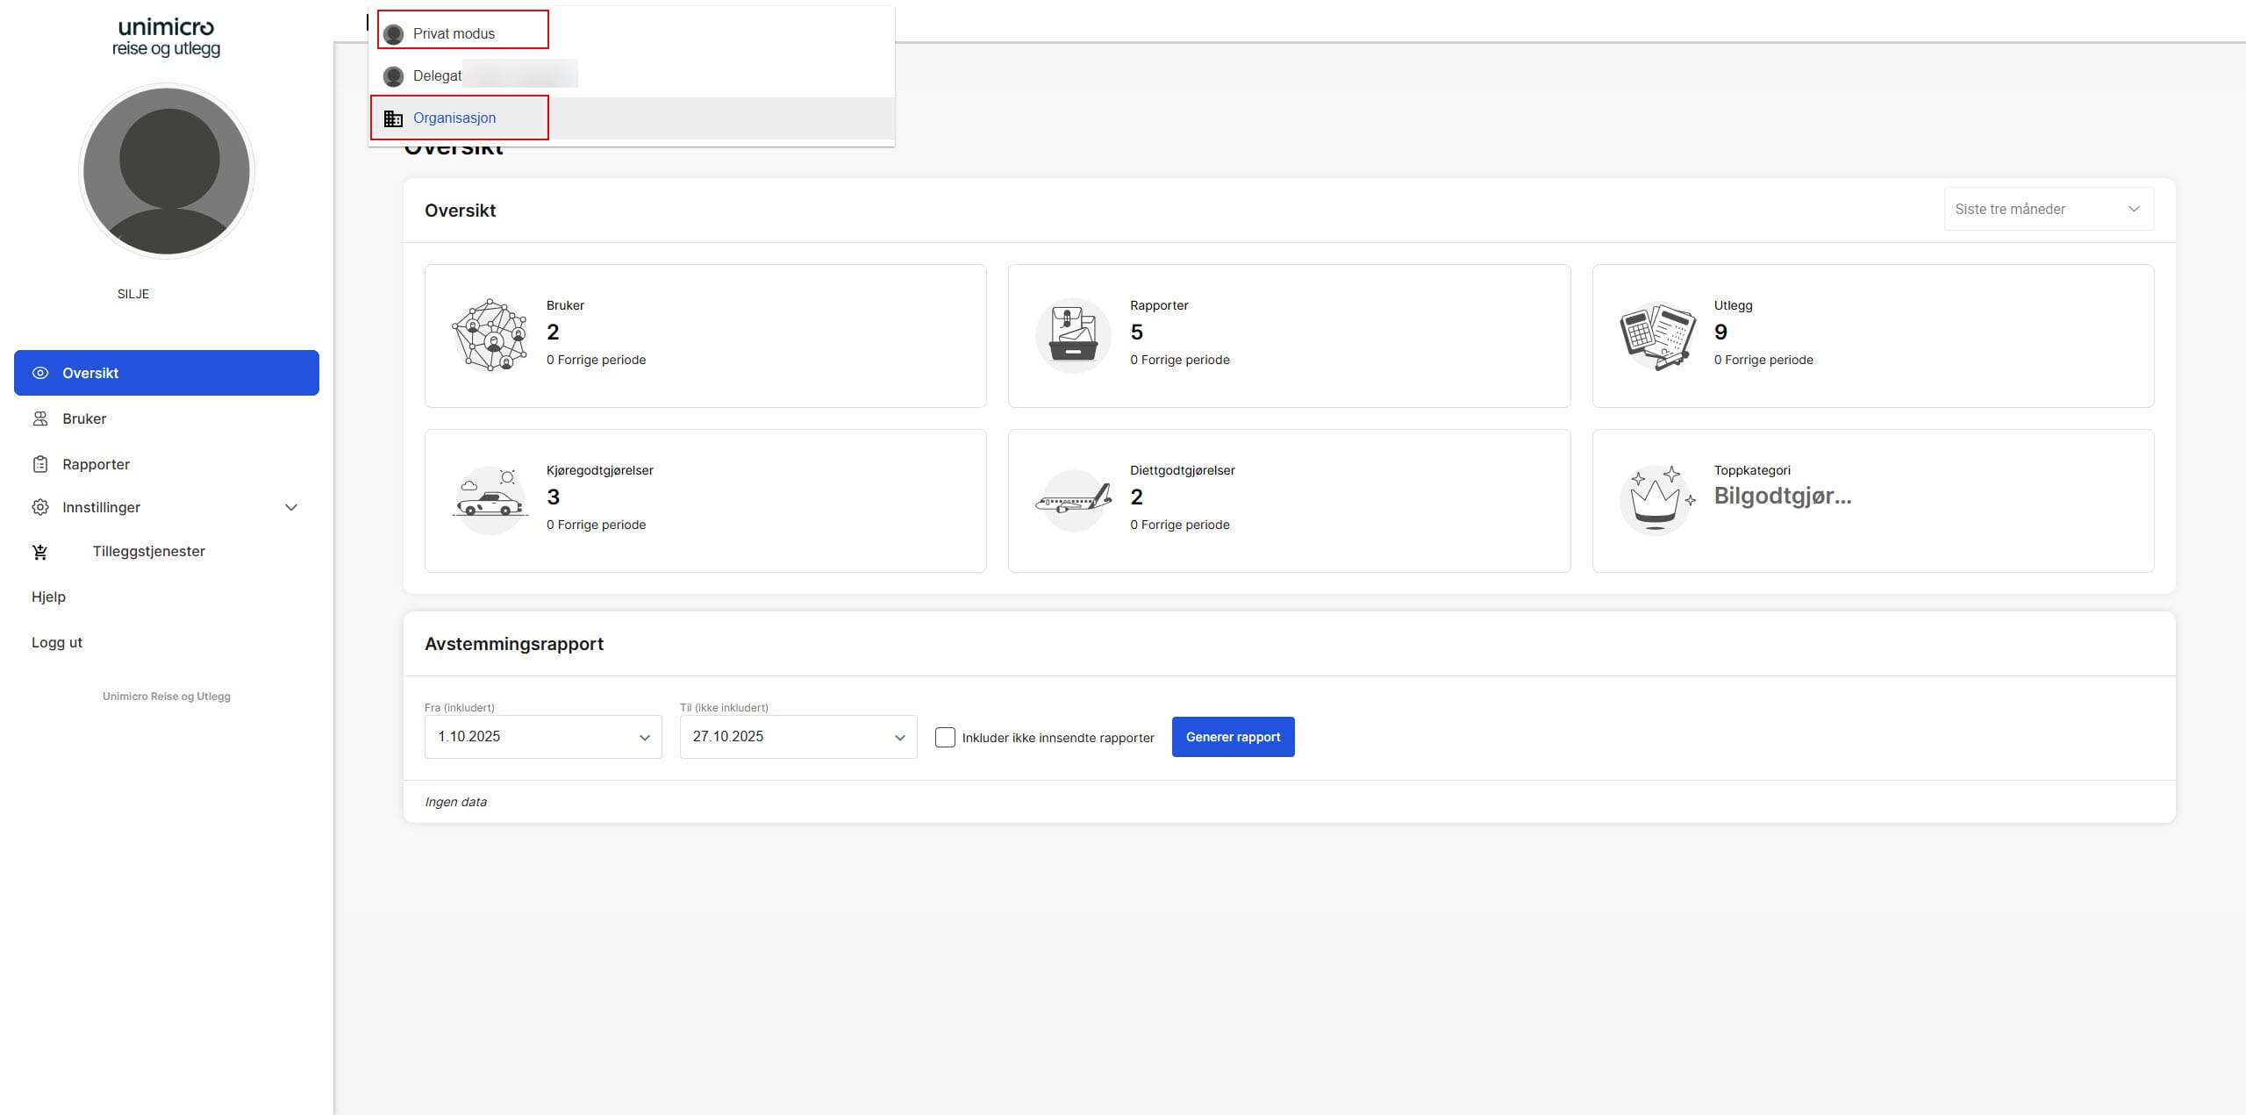Click the Tilleggstjenester shopping cart icon

coord(40,552)
